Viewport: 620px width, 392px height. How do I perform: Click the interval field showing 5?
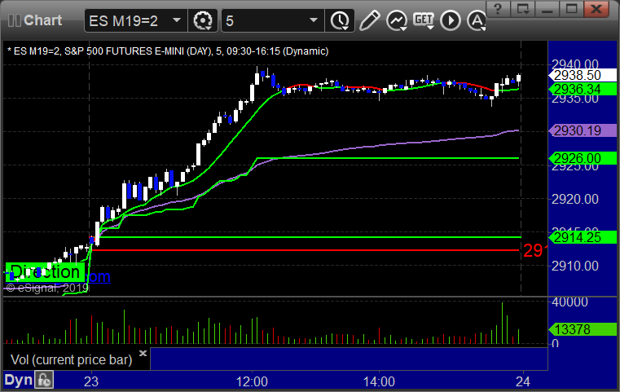[x=273, y=20]
